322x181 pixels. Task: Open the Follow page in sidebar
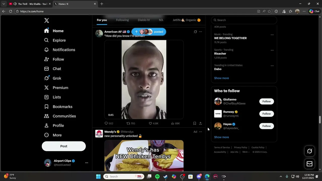54,59
